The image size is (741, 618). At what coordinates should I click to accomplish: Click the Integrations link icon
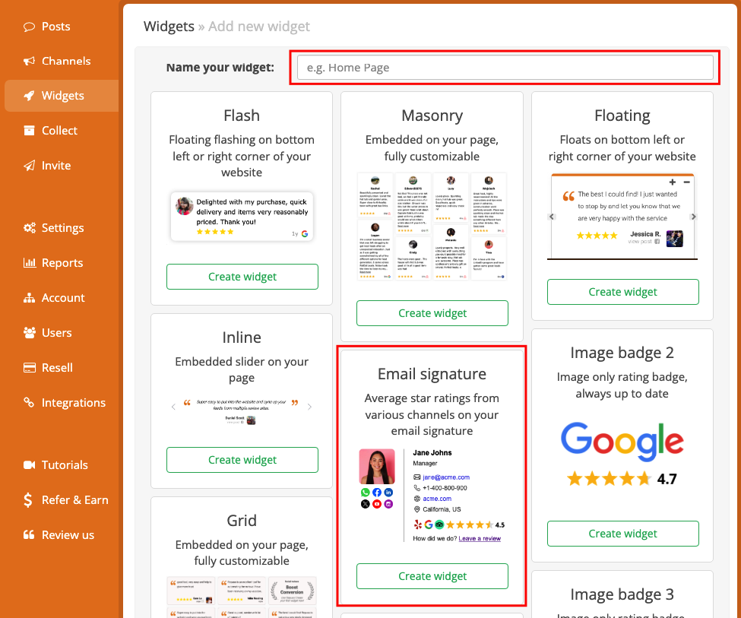tap(29, 402)
